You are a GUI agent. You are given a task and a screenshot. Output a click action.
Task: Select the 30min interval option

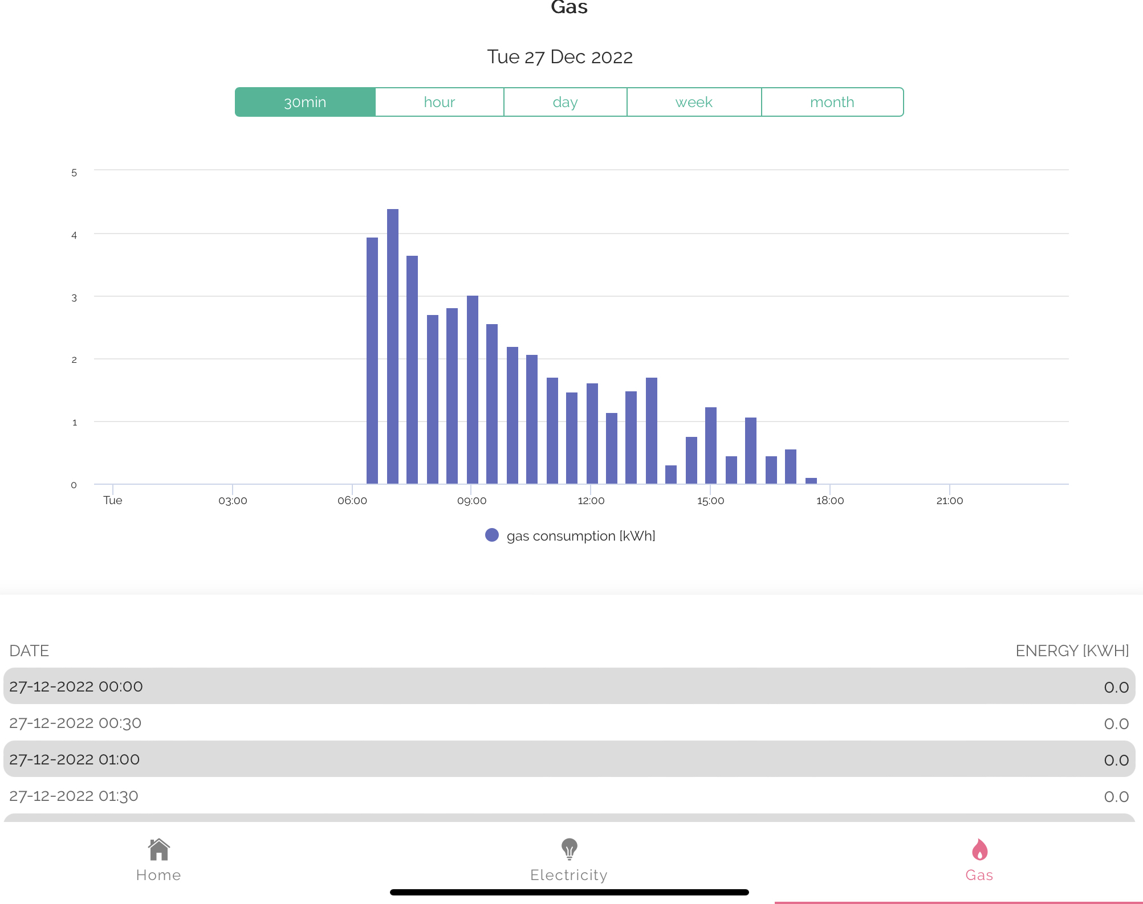click(x=305, y=102)
